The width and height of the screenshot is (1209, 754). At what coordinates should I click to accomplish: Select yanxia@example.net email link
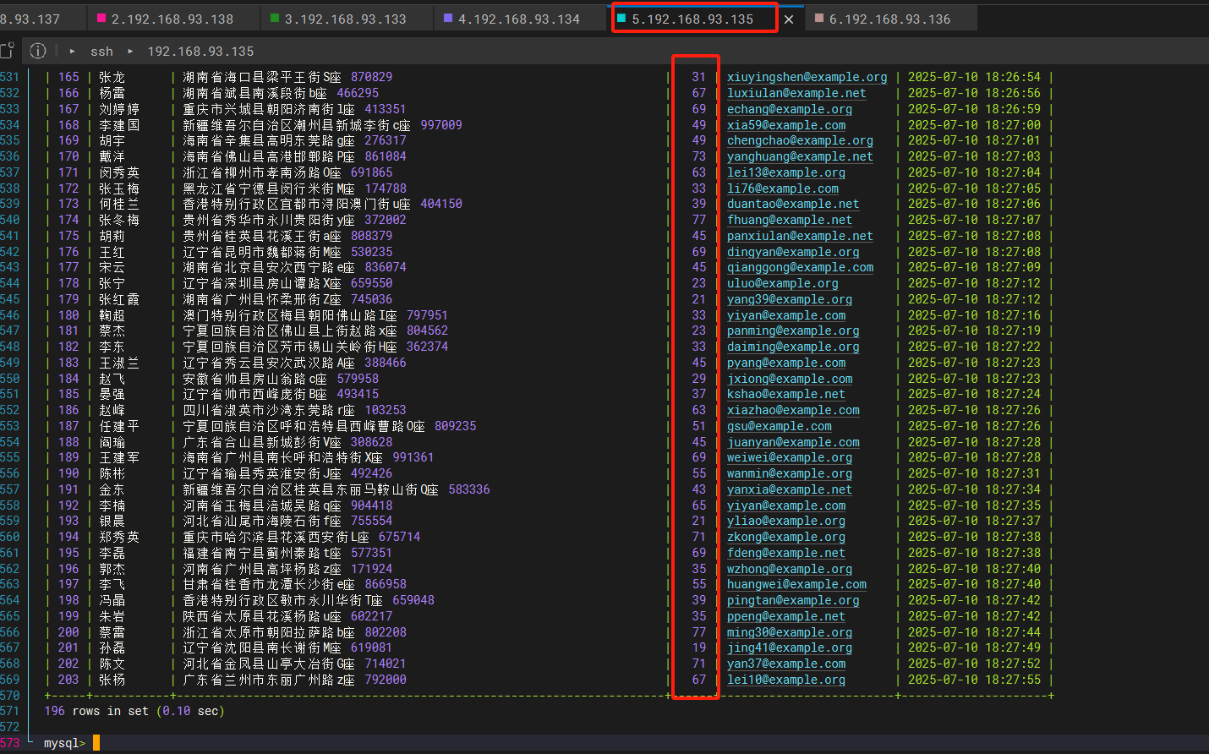(790, 489)
